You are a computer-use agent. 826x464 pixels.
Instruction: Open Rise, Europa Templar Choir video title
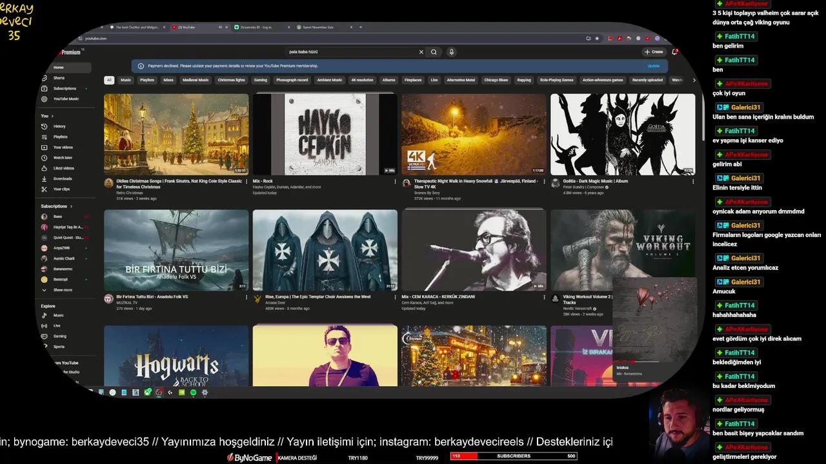[318, 297]
